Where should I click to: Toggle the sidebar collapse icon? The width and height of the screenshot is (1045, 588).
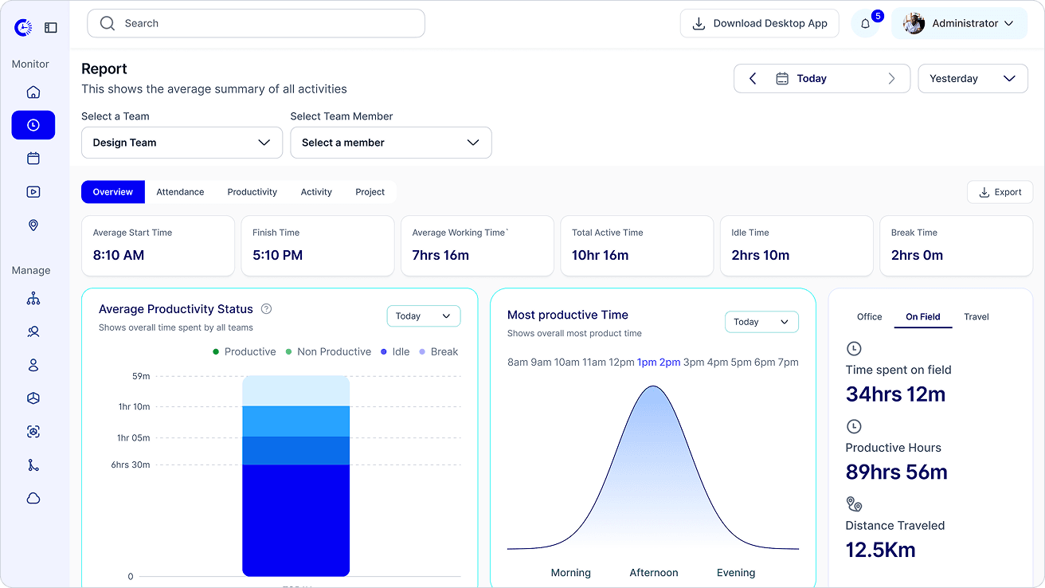[x=51, y=28]
